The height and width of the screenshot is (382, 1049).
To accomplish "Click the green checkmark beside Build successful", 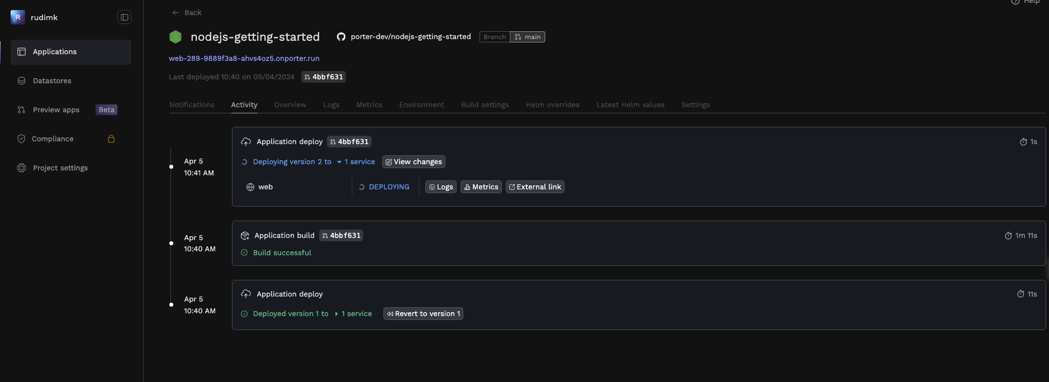I will point(244,253).
